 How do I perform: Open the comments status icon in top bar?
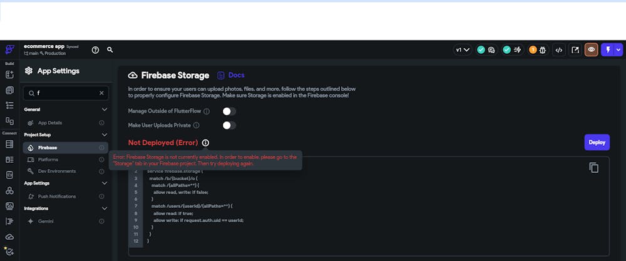coord(491,50)
